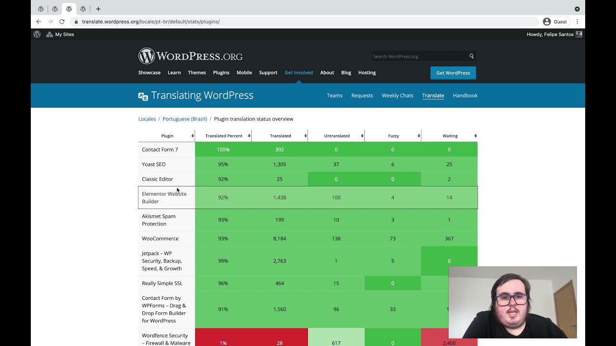
Task: Click the Translating WordPress translate icon
Action: click(143, 96)
